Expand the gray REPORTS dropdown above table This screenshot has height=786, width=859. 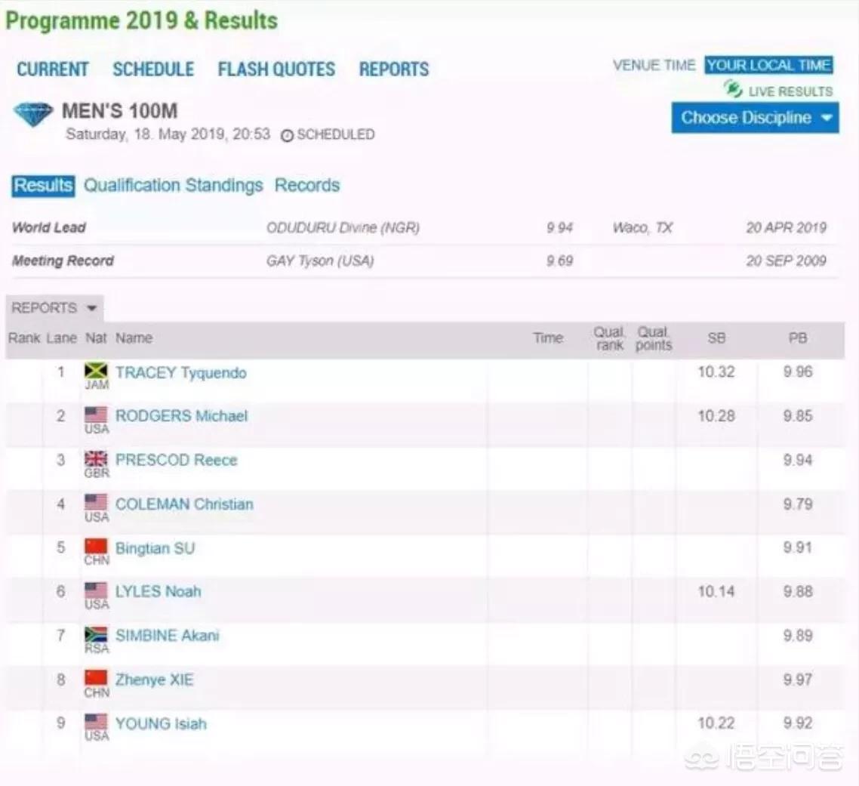[54, 308]
